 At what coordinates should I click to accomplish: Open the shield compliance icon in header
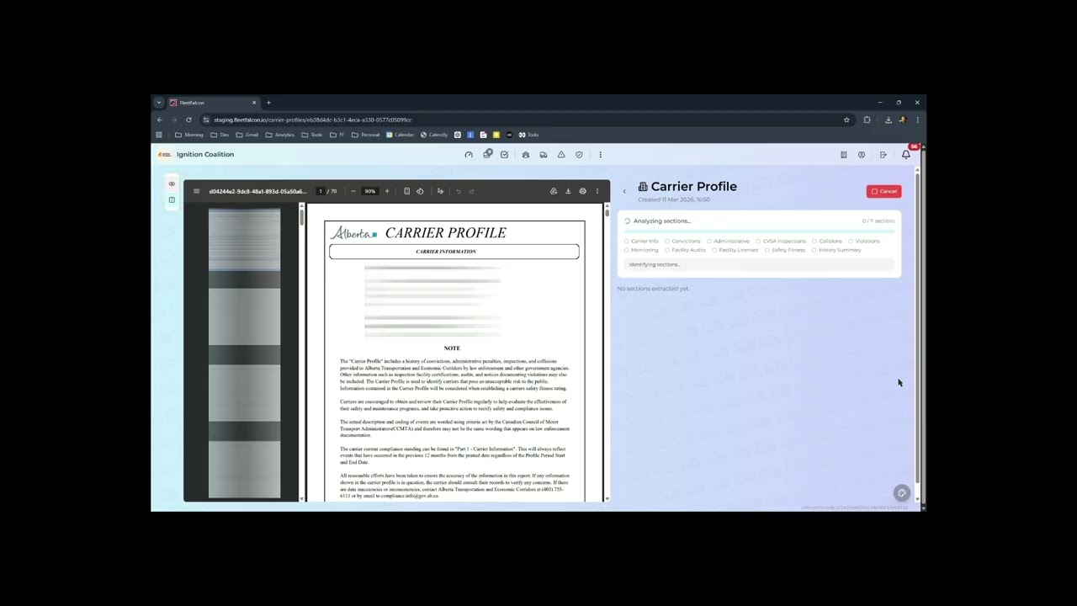point(579,155)
